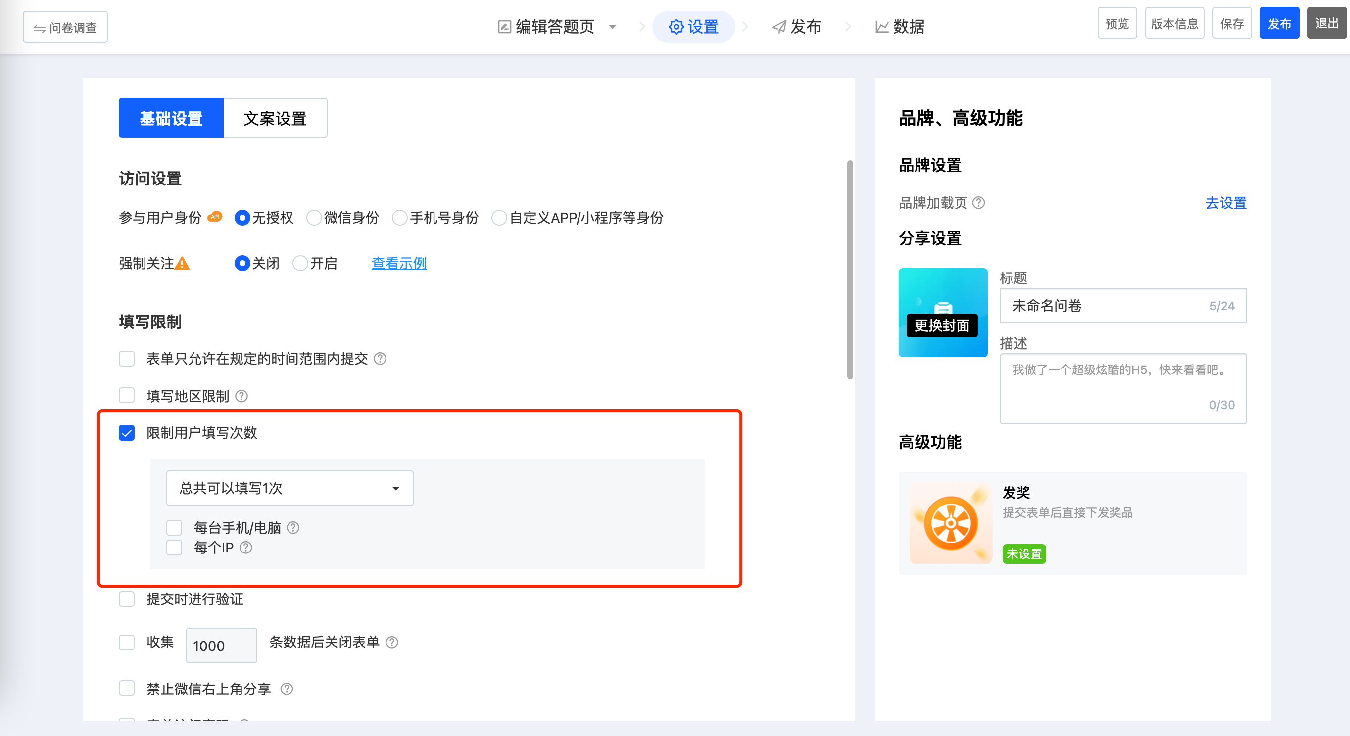Click the help icon beside 填写地区限制

[x=241, y=396]
